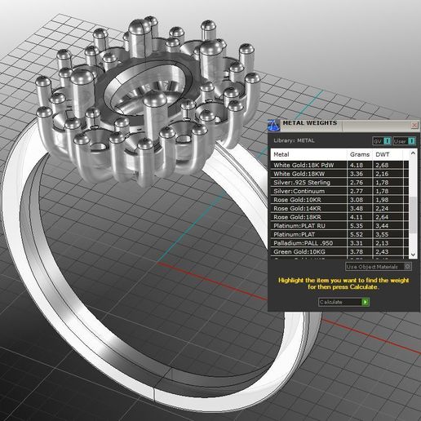Select the Platinum:PLAT row
421x421 pixels.
[339, 234]
